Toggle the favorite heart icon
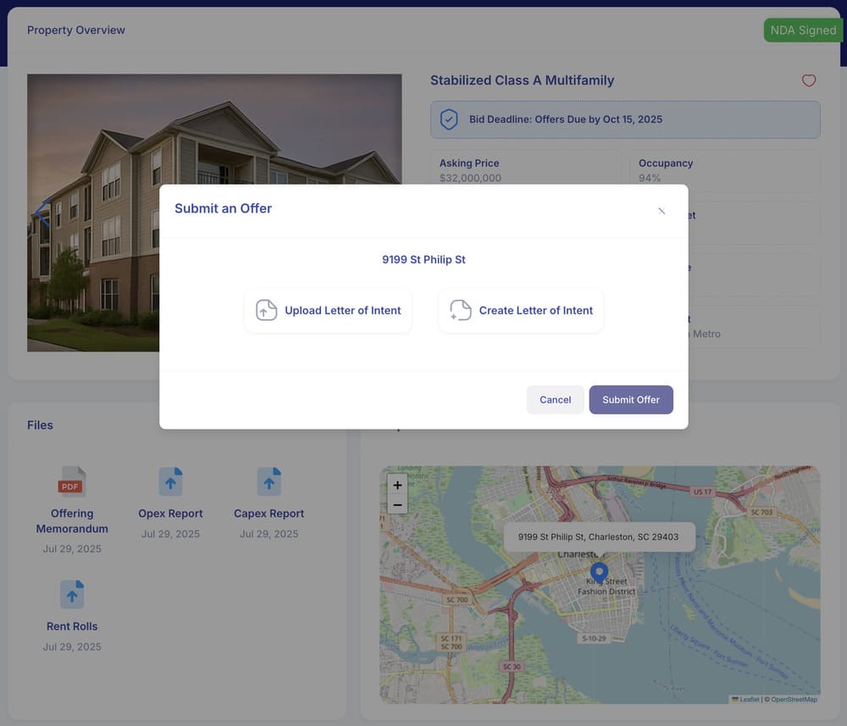The height and width of the screenshot is (726, 847). tap(809, 80)
